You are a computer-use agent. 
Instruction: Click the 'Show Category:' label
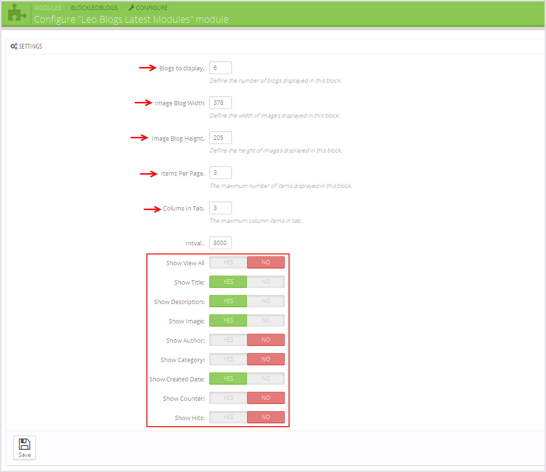tap(182, 360)
